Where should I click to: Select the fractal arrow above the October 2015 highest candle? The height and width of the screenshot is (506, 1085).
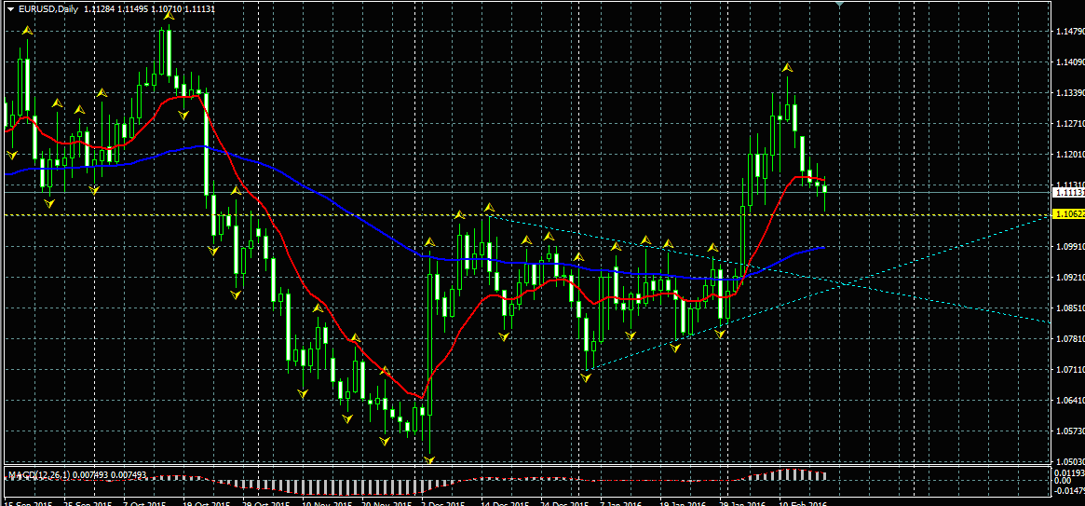(x=169, y=15)
